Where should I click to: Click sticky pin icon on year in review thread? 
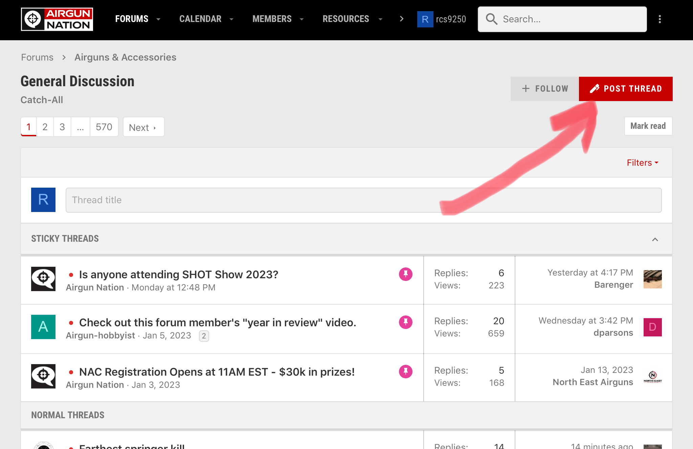[406, 322]
